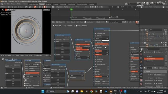Image resolution: width=168 pixels, height=94 pixels.
Task: Add a material slot with plus button
Action: point(166,56)
